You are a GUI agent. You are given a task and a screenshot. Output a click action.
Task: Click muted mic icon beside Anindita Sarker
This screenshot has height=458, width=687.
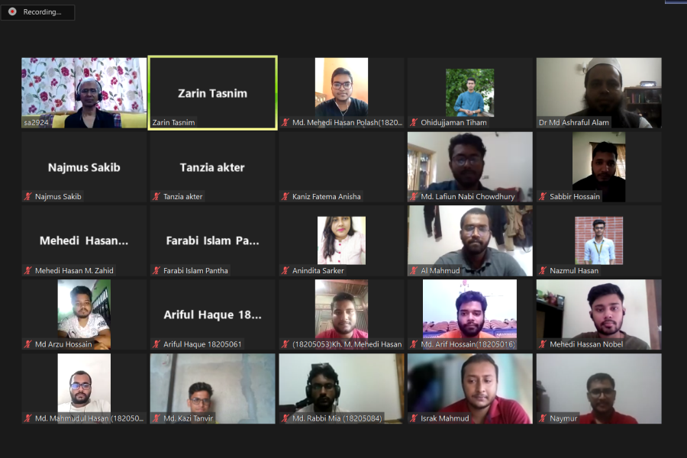click(x=285, y=271)
